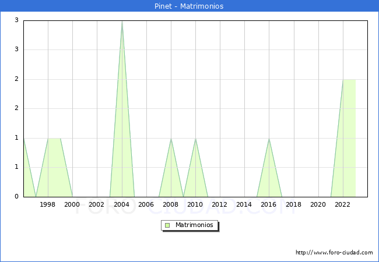Click the 2006 x-axis label
The image size is (379, 262).
pos(146,204)
